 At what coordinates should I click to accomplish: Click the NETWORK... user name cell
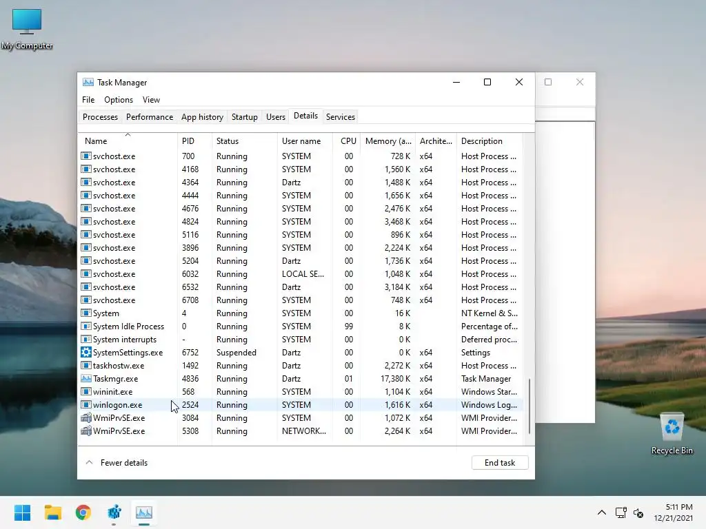(x=304, y=431)
